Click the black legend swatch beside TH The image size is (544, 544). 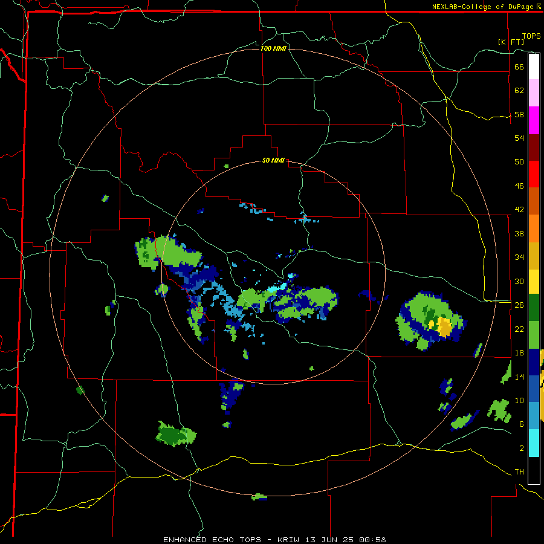534,470
